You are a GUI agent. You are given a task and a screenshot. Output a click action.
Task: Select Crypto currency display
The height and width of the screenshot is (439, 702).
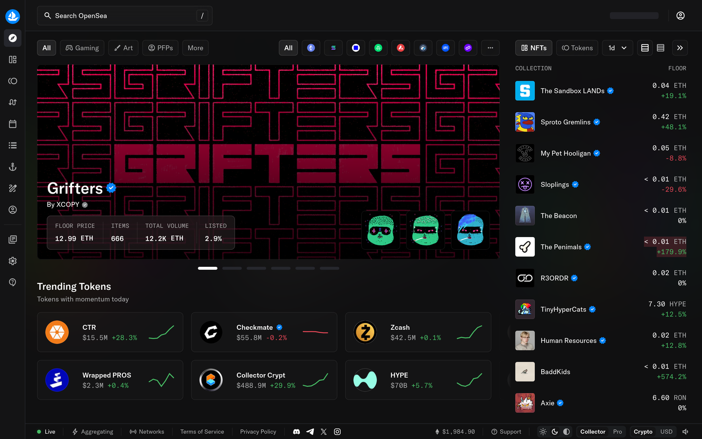click(x=643, y=432)
